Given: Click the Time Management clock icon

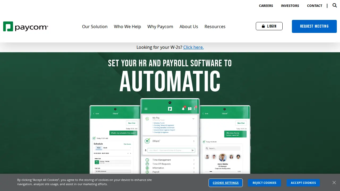Looking at the screenshot, I should tap(147, 160).
